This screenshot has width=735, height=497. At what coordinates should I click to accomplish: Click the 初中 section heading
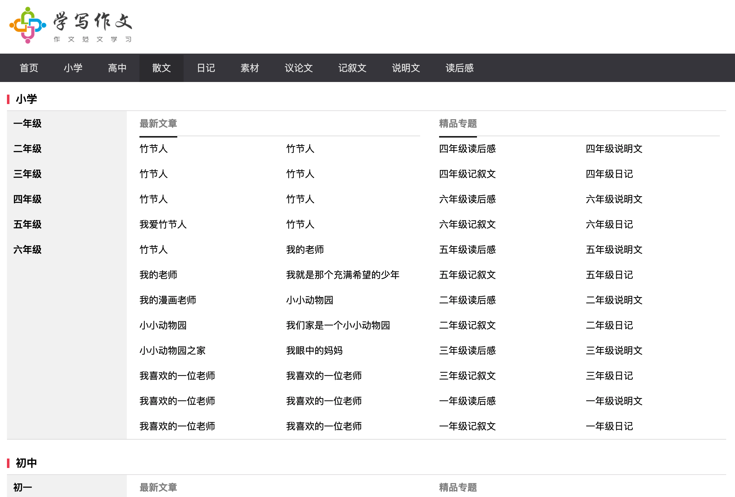[x=26, y=463]
